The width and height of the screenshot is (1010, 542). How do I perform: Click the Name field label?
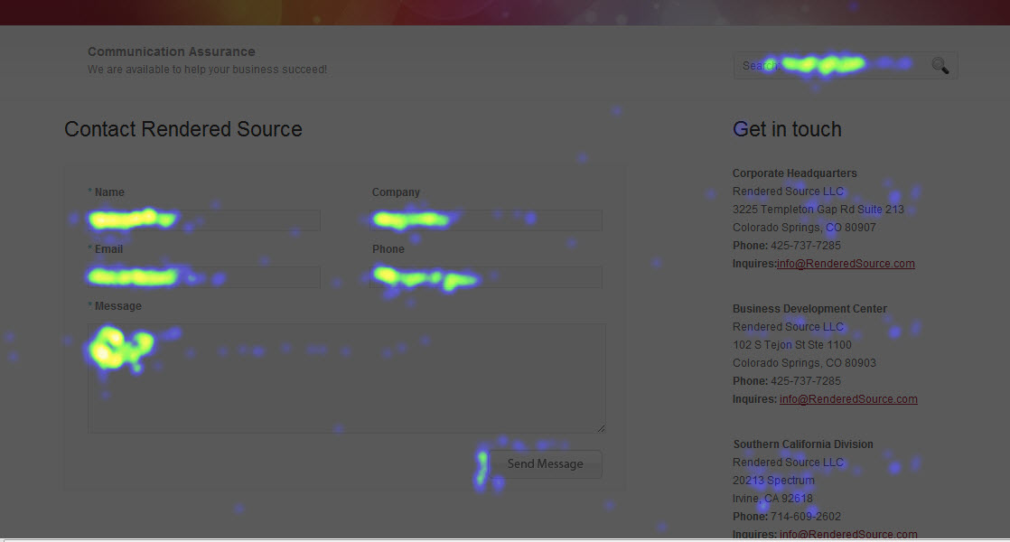[109, 192]
